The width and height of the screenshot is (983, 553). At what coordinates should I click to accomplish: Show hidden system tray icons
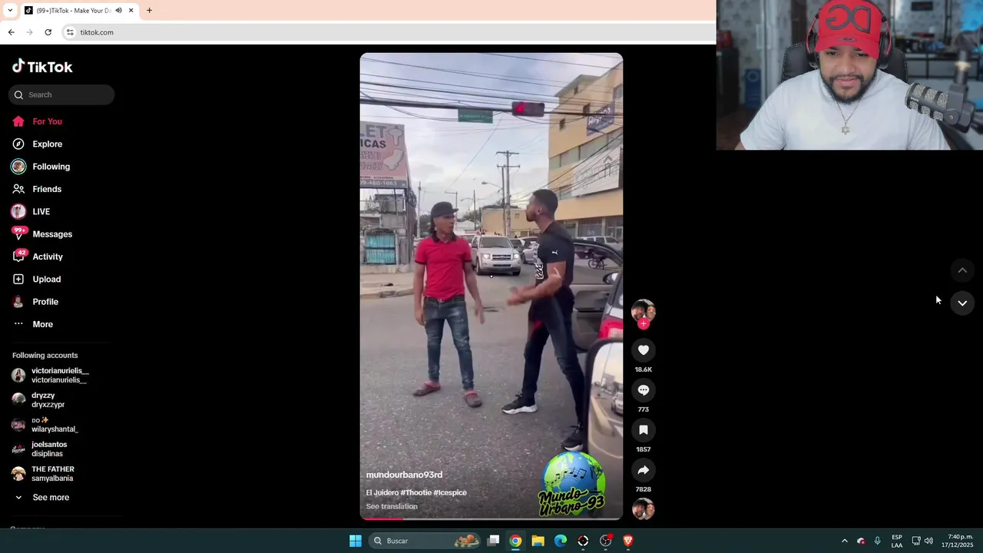point(844,541)
